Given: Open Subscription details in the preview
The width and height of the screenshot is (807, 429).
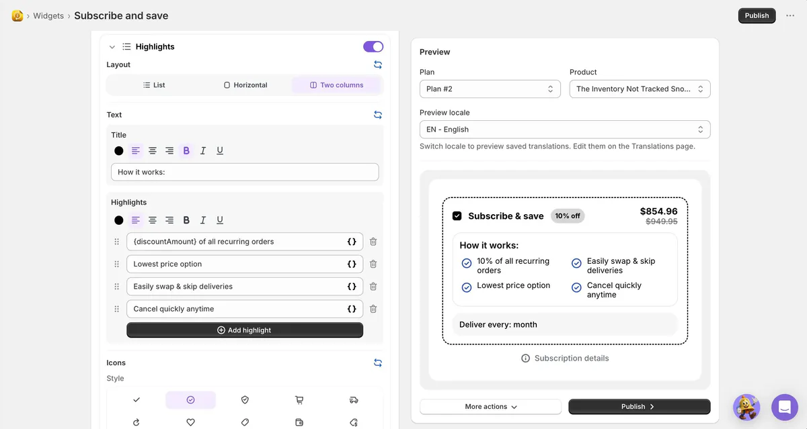Looking at the screenshot, I should (x=565, y=359).
